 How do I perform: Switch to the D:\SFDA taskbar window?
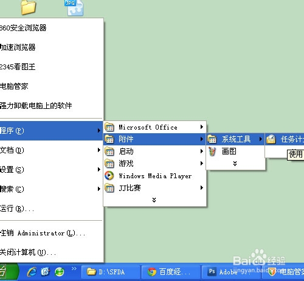pyautogui.click(x=111, y=272)
